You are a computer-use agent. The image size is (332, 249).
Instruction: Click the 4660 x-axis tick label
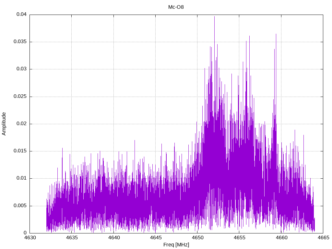(281, 238)
